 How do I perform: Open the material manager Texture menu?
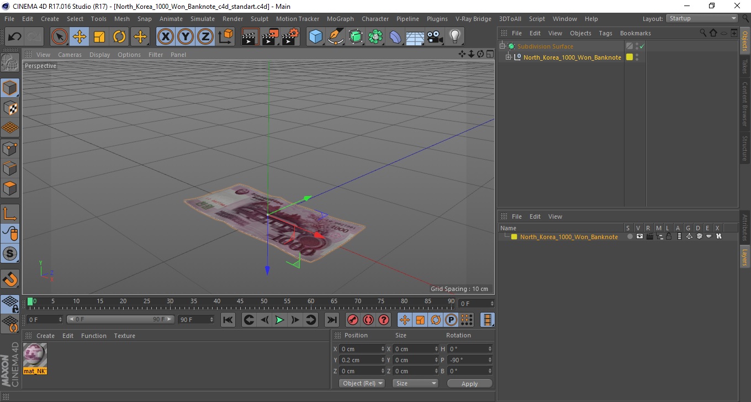click(x=124, y=336)
